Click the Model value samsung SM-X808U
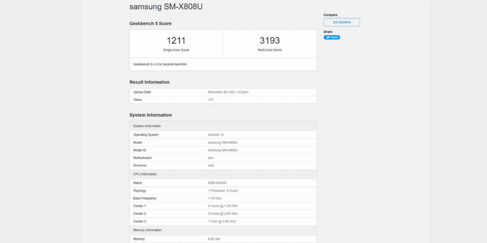This screenshot has height=243, width=487. point(223,142)
